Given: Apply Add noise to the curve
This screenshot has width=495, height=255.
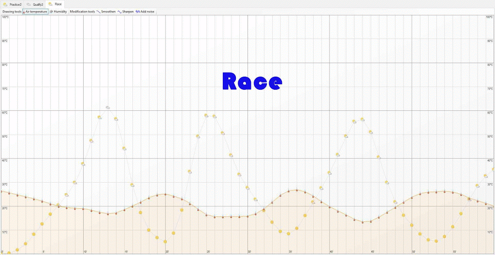Looking at the screenshot, I should [147, 12].
